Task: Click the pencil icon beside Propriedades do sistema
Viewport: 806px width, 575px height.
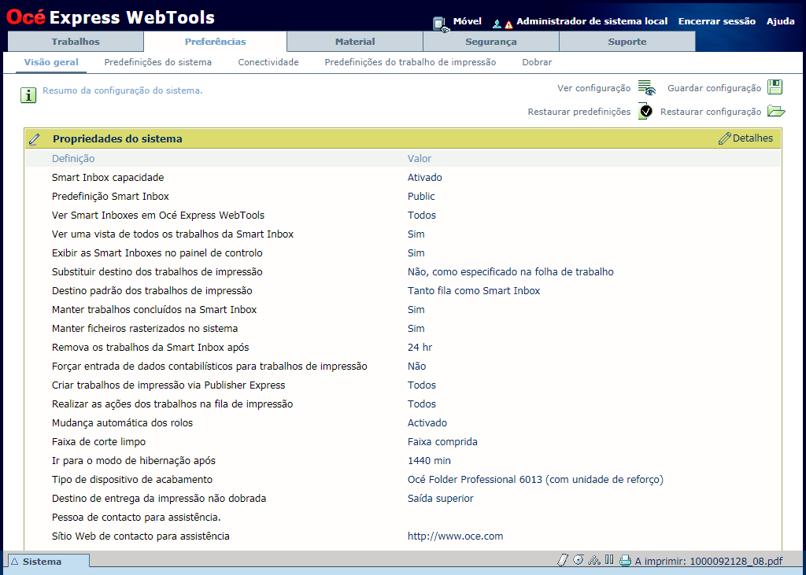Action: 35,139
